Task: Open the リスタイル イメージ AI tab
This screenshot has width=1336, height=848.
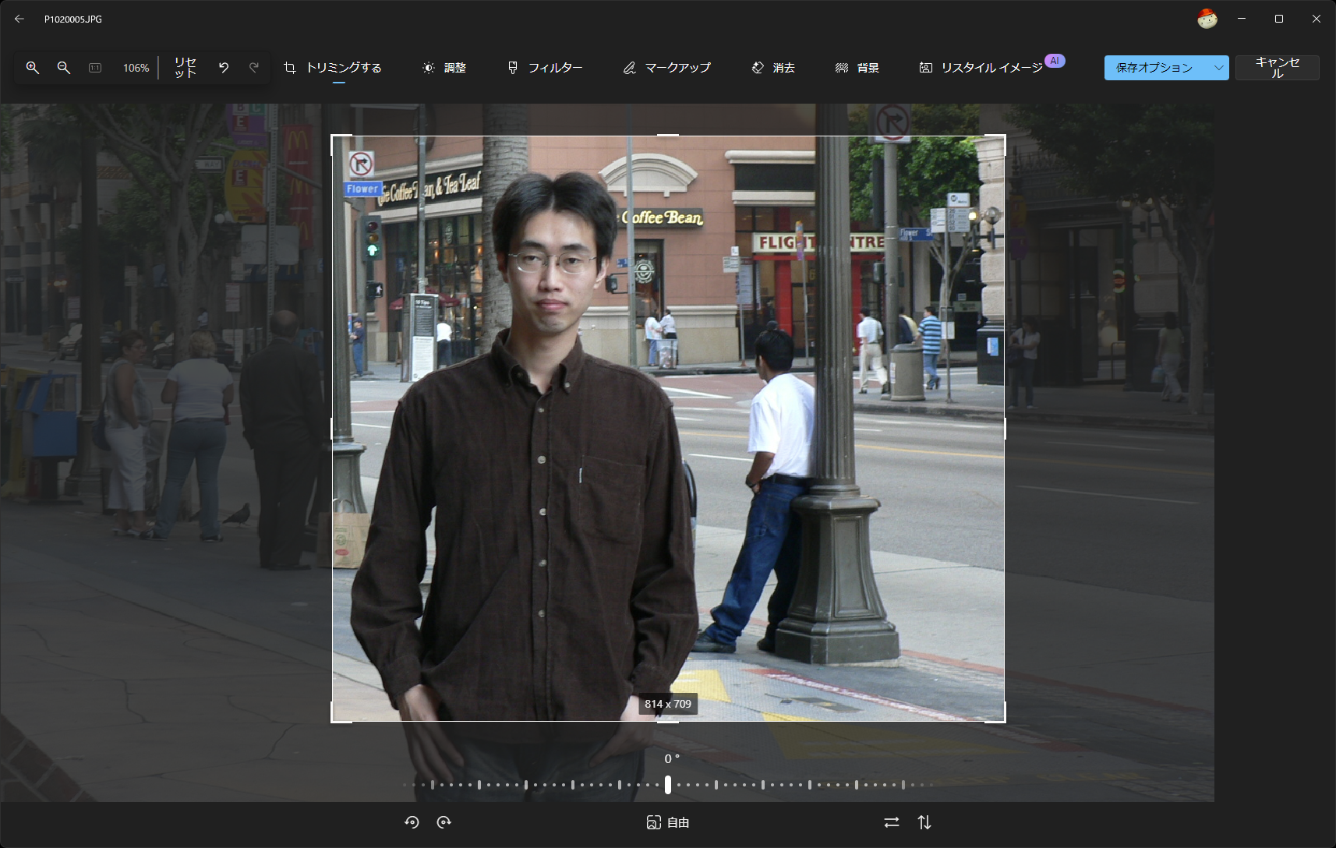Action: click(981, 68)
